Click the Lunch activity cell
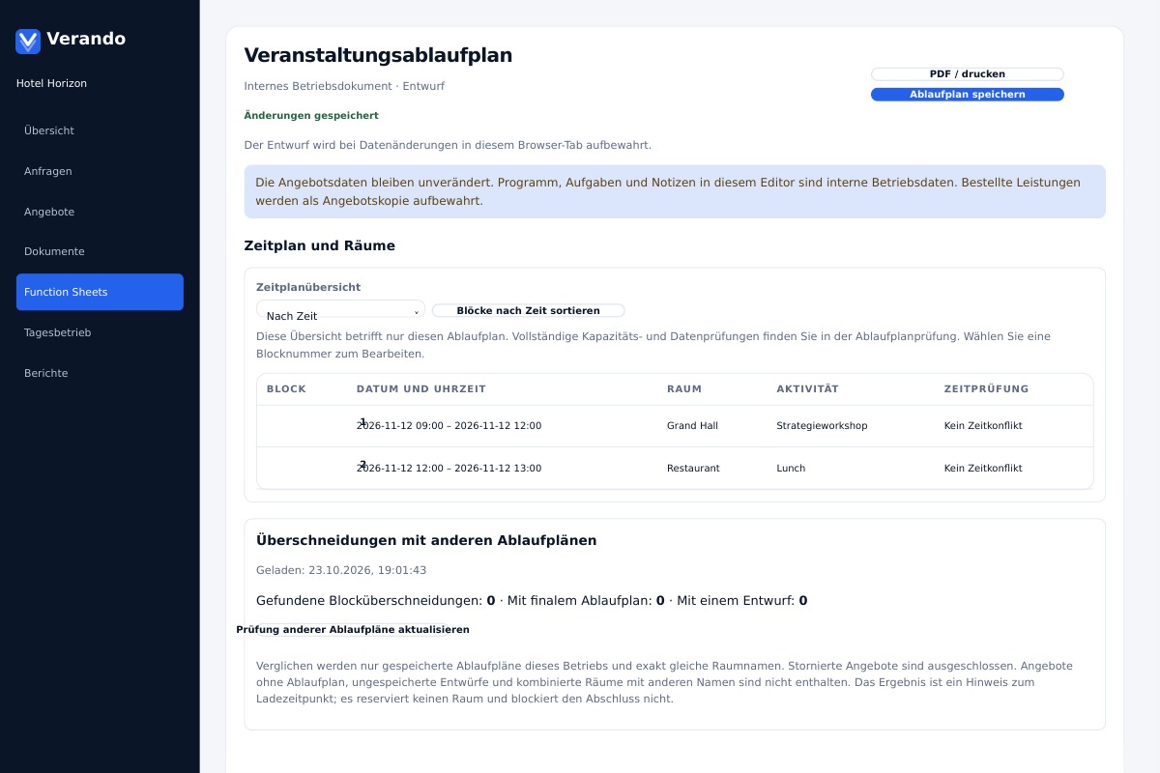Viewport: 1160px width, 773px height. [x=791, y=469]
